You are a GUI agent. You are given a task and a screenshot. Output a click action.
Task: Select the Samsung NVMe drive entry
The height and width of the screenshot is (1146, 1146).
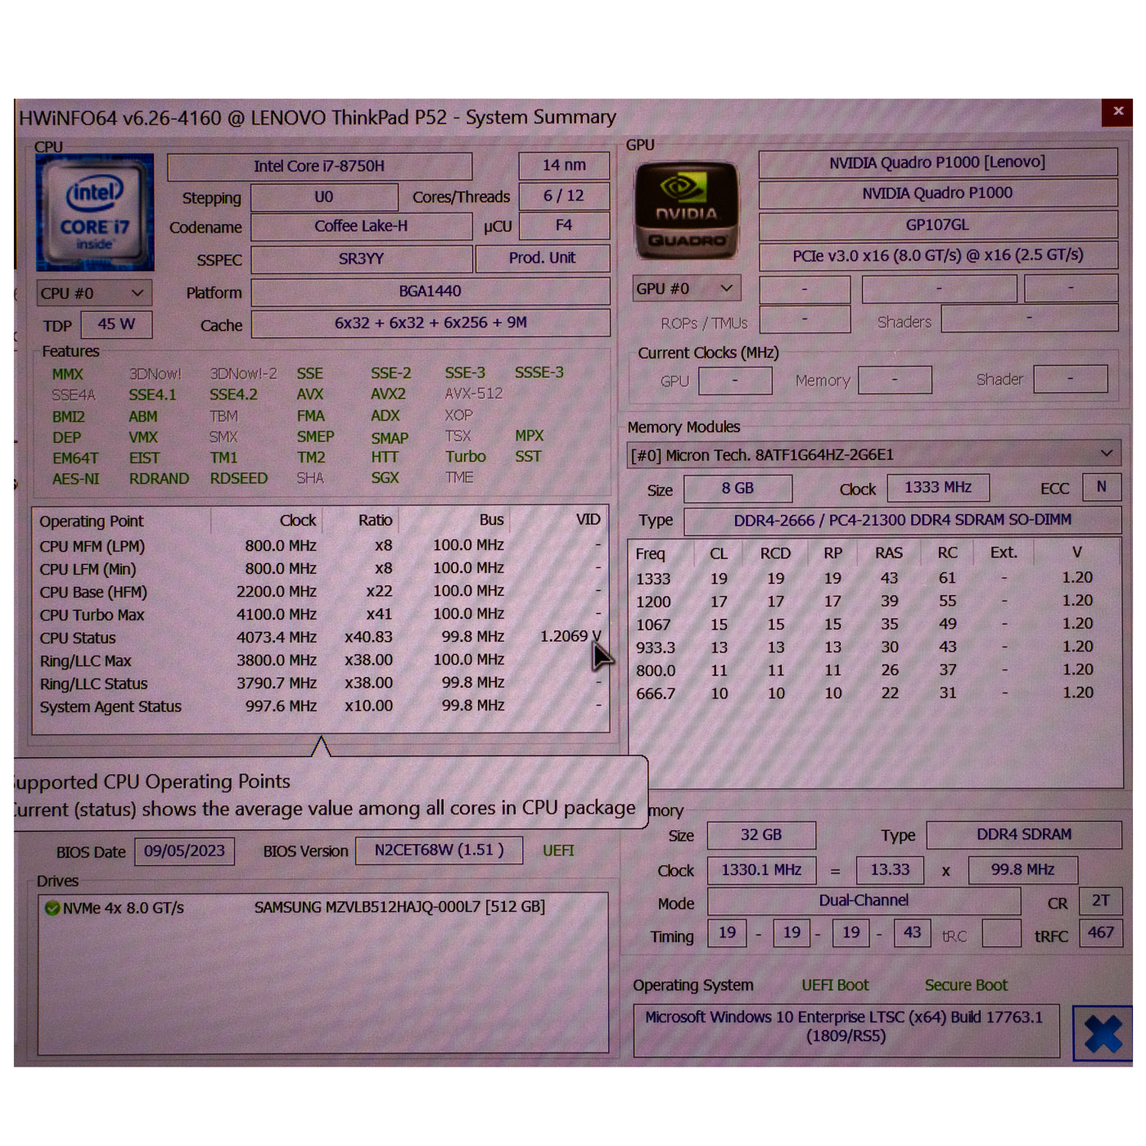[x=399, y=907]
